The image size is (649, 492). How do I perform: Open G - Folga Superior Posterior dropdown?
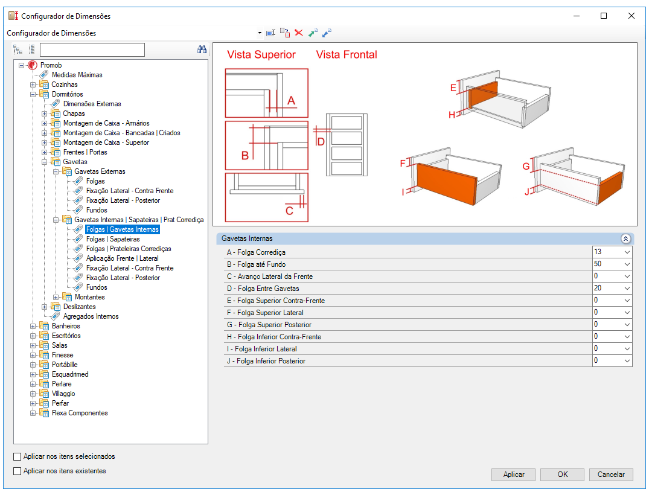[627, 324]
